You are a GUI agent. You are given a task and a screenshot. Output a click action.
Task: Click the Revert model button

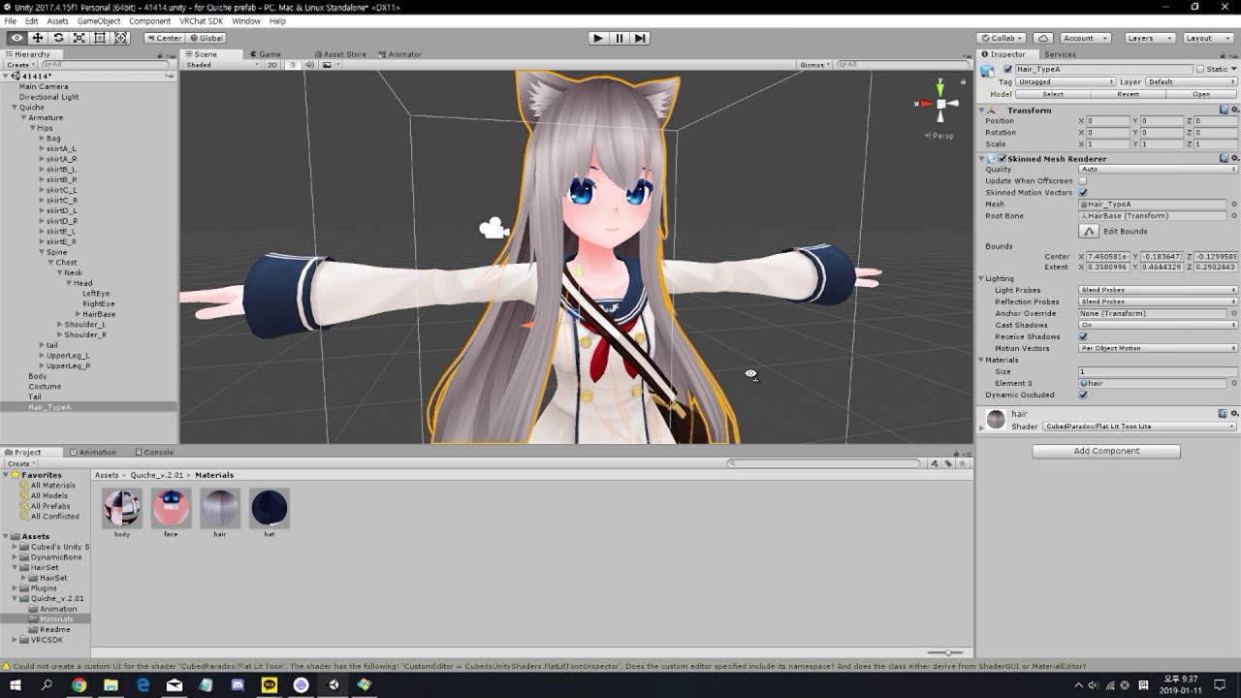pyautogui.click(x=1128, y=94)
